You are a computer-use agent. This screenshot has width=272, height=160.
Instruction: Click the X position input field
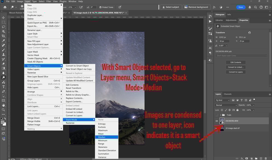pyautogui.click(x=224, y=41)
